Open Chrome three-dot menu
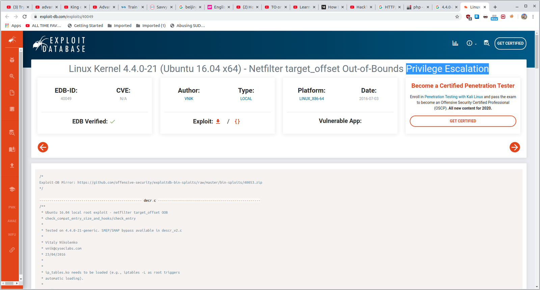540x290 pixels. [x=533, y=16]
